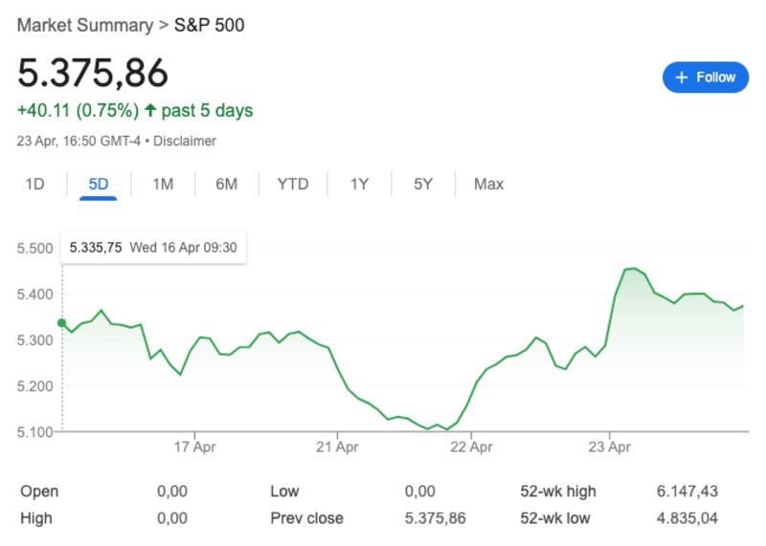Click the green dot marker on chart
Image resolution: width=766 pixels, height=546 pixels.
click(62, 323)
